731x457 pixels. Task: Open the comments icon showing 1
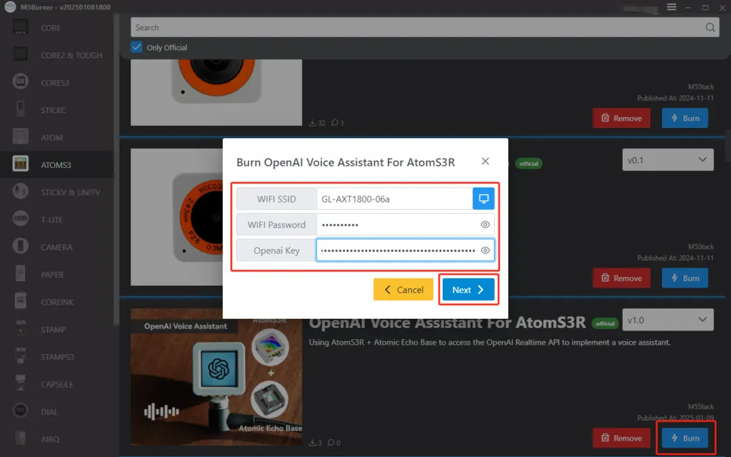pyautogui.click(x=335, y=123)
